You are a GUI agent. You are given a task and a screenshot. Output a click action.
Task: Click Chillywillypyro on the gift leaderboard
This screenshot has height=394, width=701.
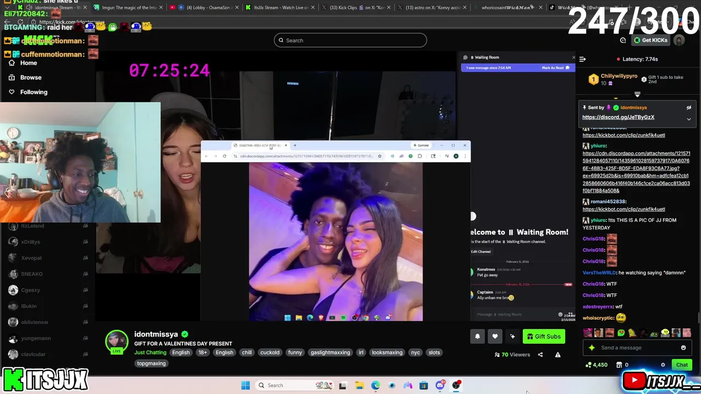click(619, 77)
